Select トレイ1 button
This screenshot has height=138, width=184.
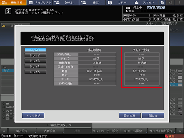(x=35, y=50)
